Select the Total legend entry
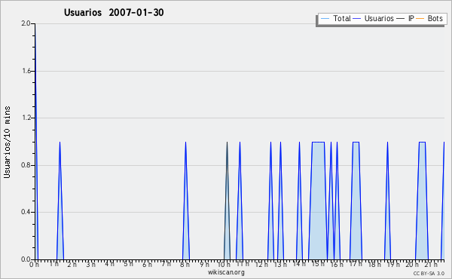The image size is (452, 279). tap(335, 18)
